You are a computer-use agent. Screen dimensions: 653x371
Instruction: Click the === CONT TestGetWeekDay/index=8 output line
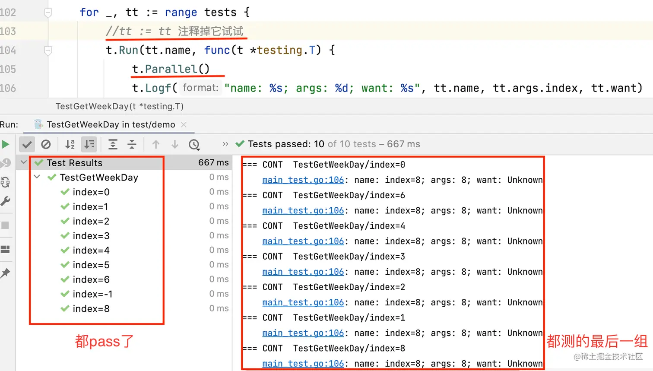pyautogui.click(x=323, y=349)
